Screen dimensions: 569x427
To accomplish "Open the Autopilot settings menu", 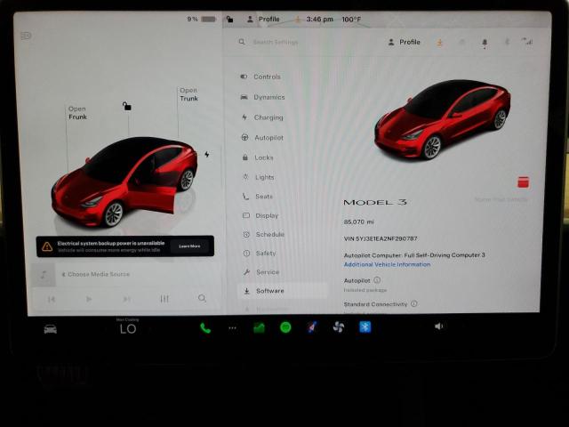I will coord(262,138).
